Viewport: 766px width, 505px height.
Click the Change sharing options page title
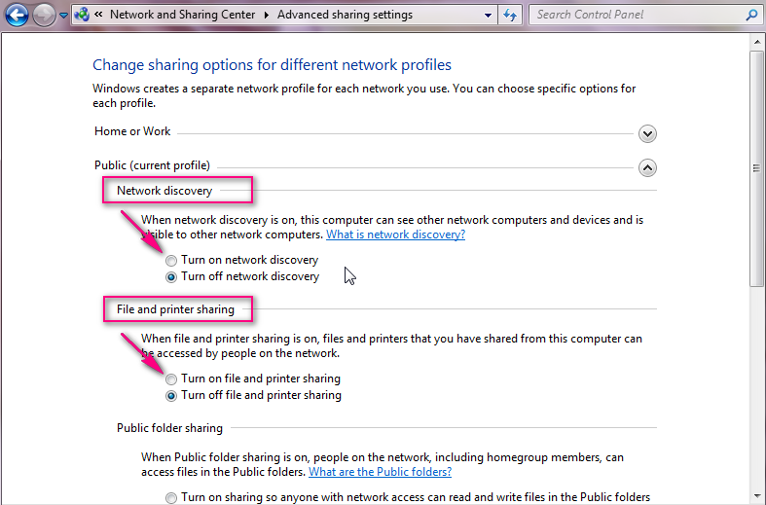(x=272, y=65)
